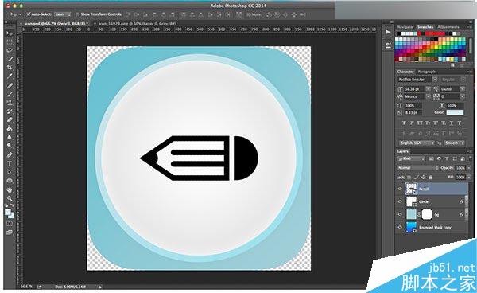
Task: Switch to the Navigator tab
Action: (x=405, y=27)
